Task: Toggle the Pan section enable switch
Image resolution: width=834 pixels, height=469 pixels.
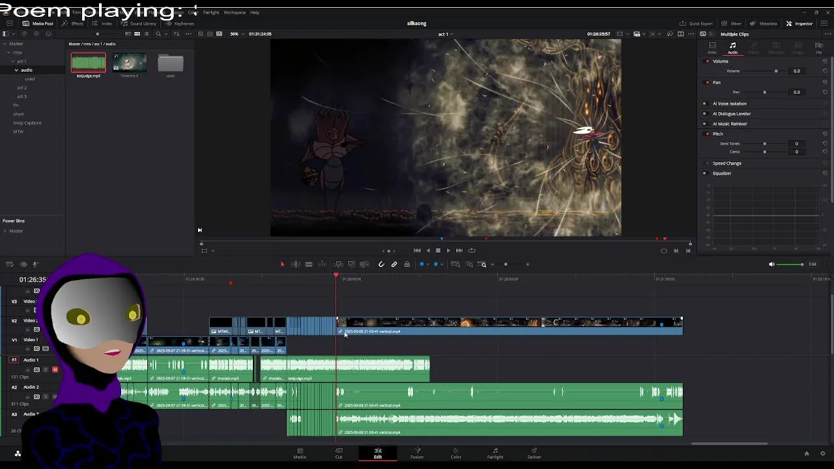Action: (708, 83)
